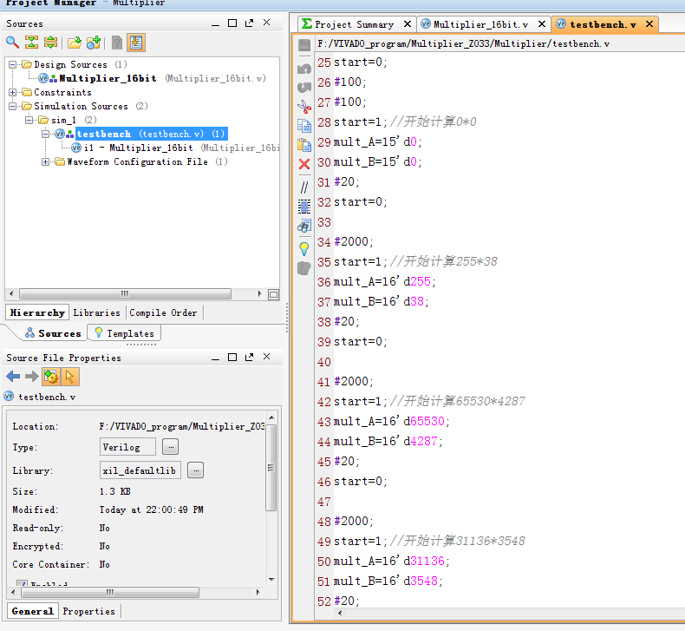
Task: Expand the Waveform Configuration File node
Action: (46, 161)
